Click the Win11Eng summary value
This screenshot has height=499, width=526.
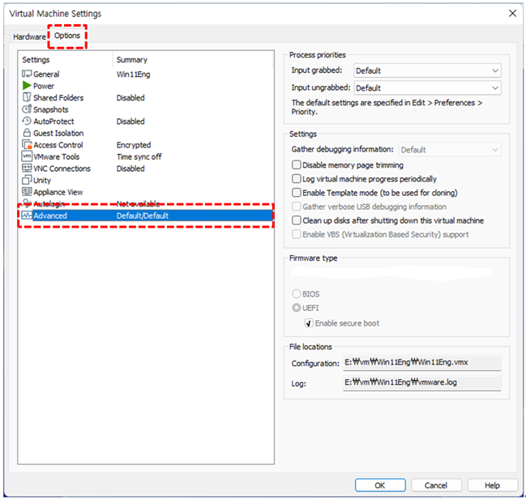(133, 74)
